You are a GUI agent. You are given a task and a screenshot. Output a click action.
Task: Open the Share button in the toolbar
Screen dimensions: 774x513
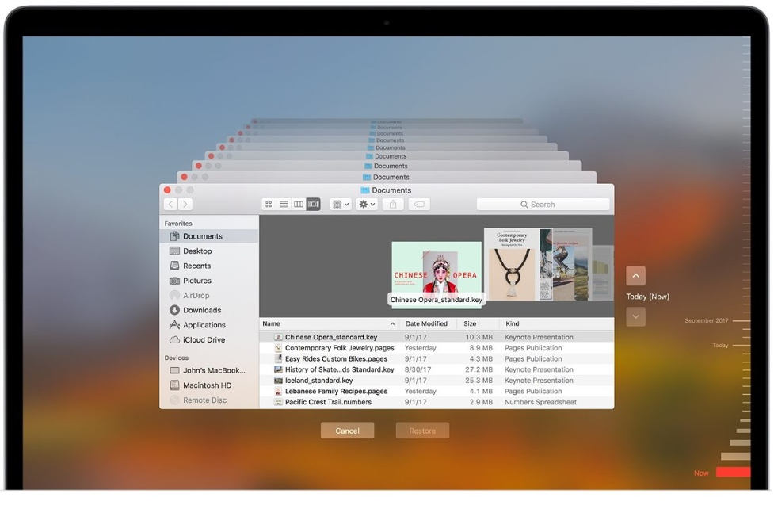tap(391, 204)
